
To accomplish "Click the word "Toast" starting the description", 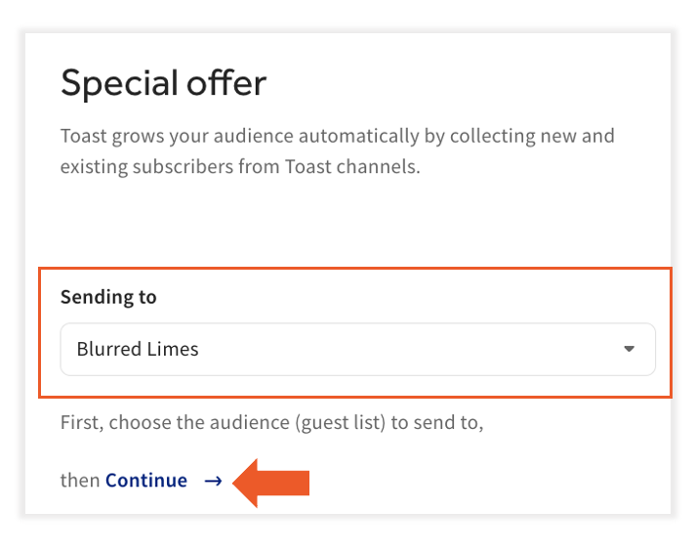I will pyautogui.click(x=84, y=135).
